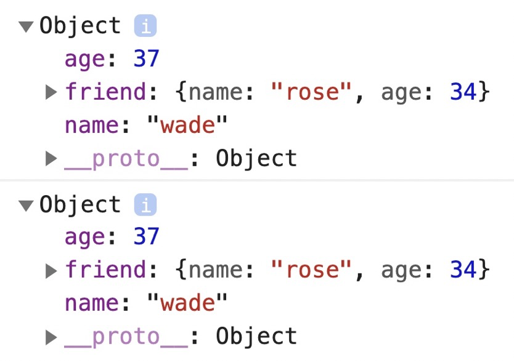Expand friend property in first Object
This screenshot has width=514, height=362.
51,92
